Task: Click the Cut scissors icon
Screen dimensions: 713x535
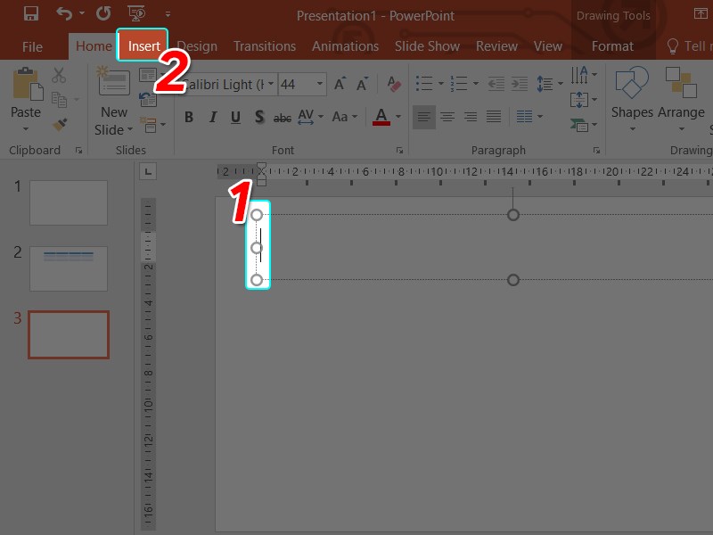Action: (x=60, y=76)
